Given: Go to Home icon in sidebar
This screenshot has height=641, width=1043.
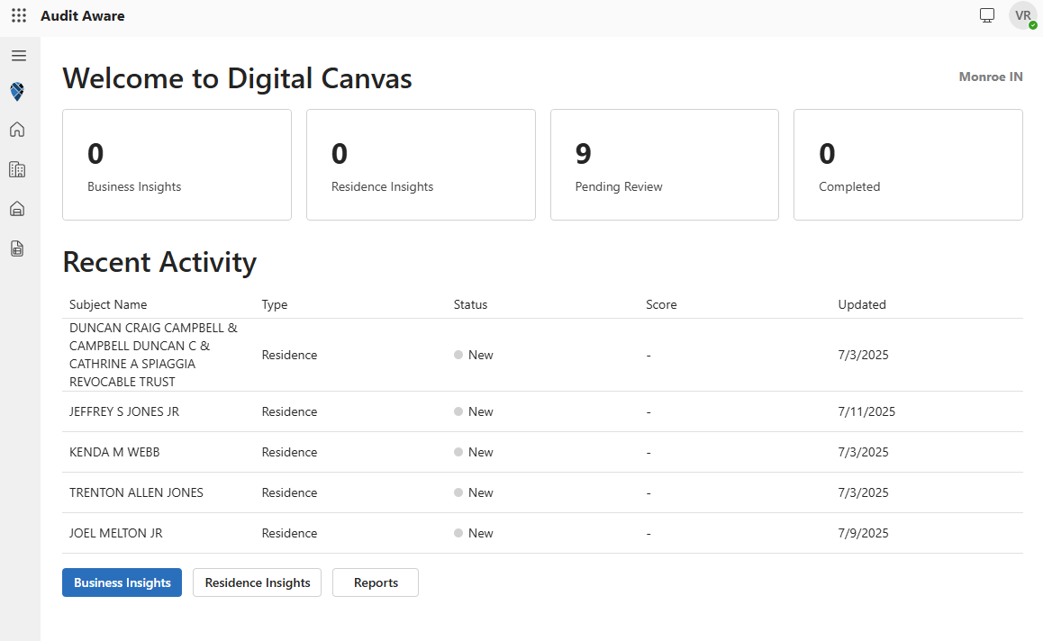Looking at the screenshot, I should click(x=17, y=130).
